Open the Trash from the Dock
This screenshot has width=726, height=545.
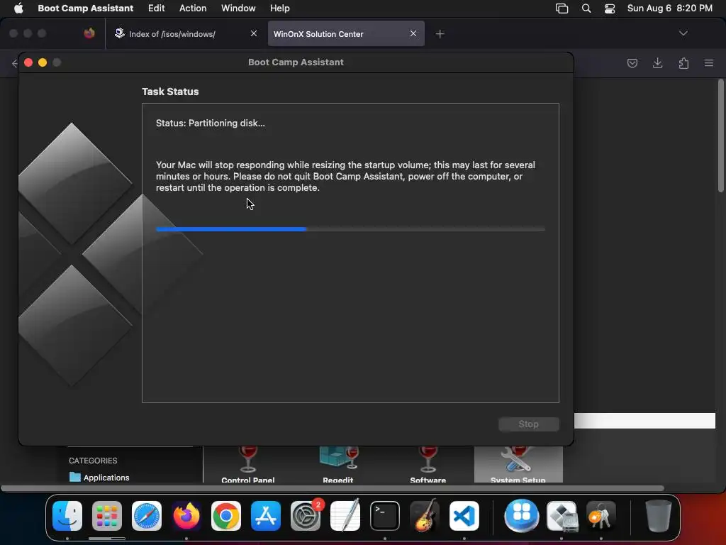click(659, 516)
